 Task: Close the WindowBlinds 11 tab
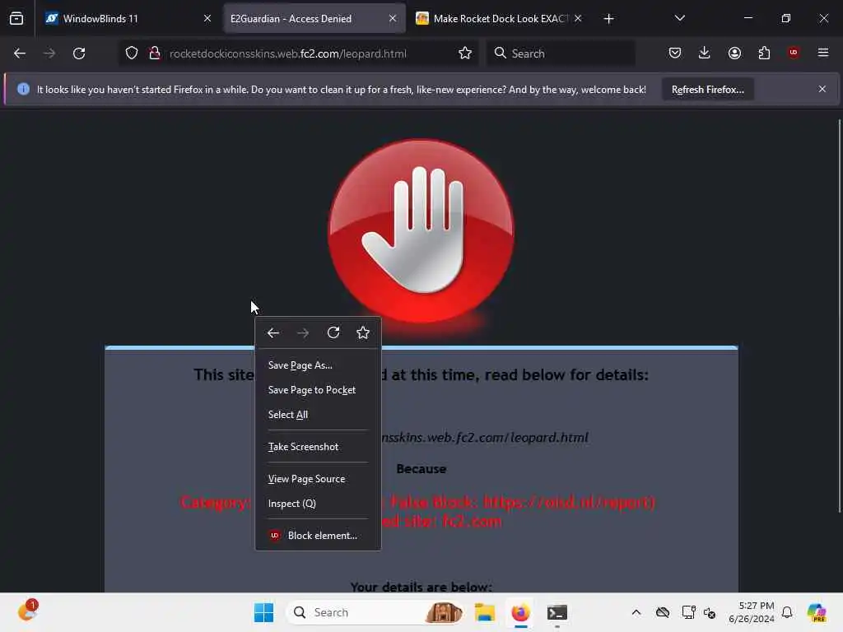coord(207,19)
